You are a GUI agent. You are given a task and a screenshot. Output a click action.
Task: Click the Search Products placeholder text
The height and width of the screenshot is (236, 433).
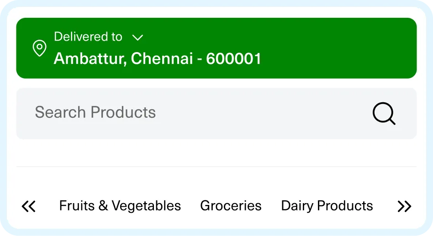point(95,112)
